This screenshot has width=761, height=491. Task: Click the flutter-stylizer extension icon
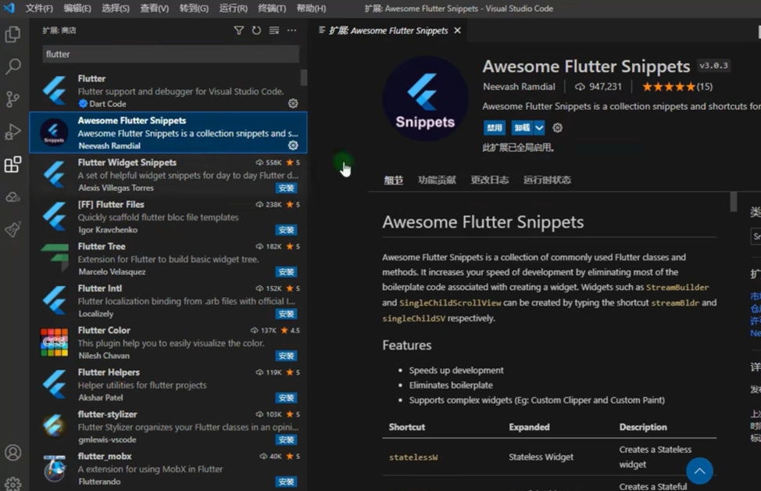pos(55,426)
